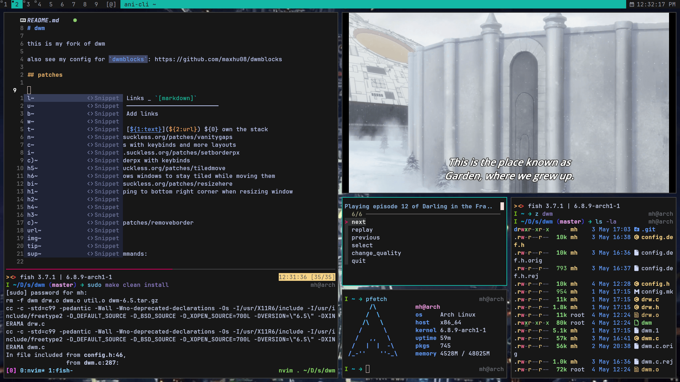Select the 'img~' snippet completion entry
680x382 pixels.
point(73,238)
